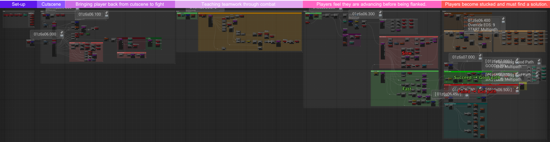Pin the 01z6s06.100 comment bubble
The image size is (550, 142).
point(107,13)
